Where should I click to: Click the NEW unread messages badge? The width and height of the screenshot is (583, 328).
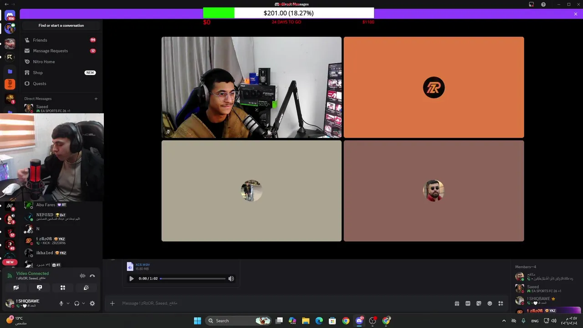tap(10, 262)
